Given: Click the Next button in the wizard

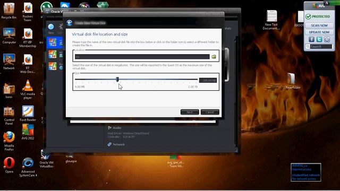Looking at the screenshot, I should 190,112.
